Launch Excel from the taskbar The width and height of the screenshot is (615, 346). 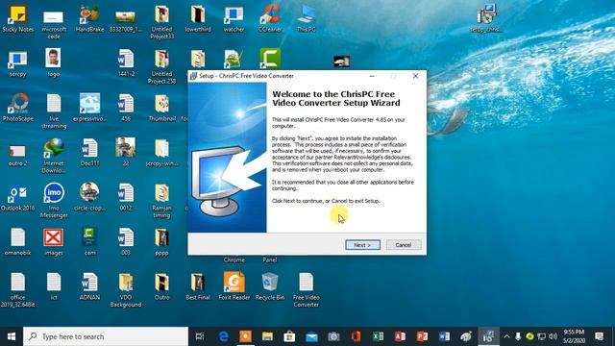click(378, 336)
